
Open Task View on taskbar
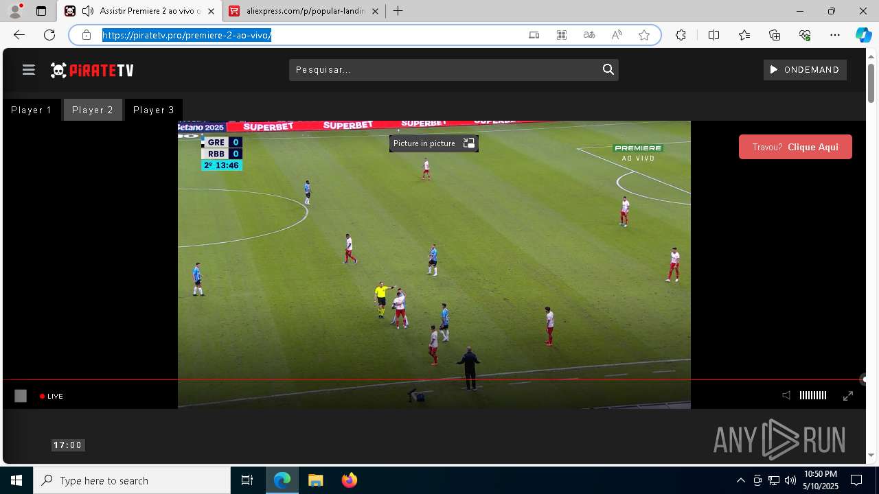pyautogui.click(x=247, y=480)
